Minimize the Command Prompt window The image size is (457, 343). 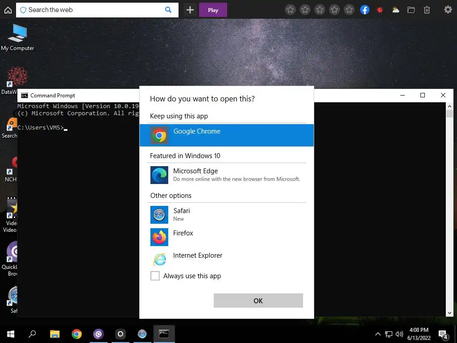coord(403,95)
